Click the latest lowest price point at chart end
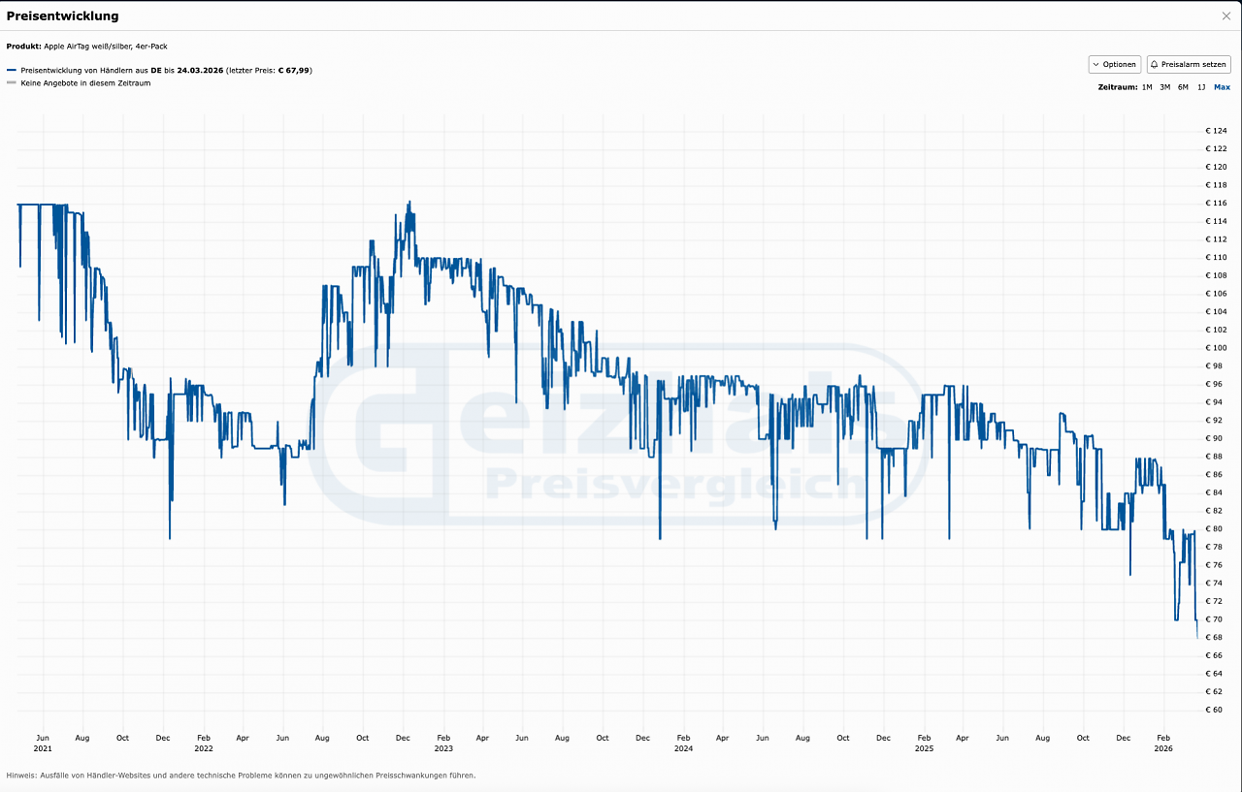This screenshot has height=792, width=1242. click(x=1196, y=637)
